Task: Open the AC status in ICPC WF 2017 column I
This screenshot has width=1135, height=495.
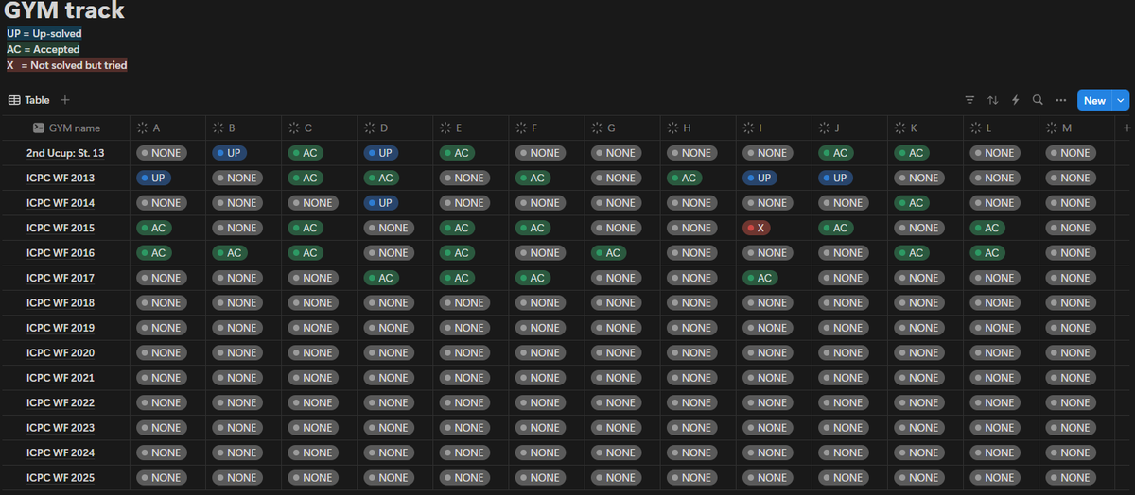Action: (x=760, y=278)
